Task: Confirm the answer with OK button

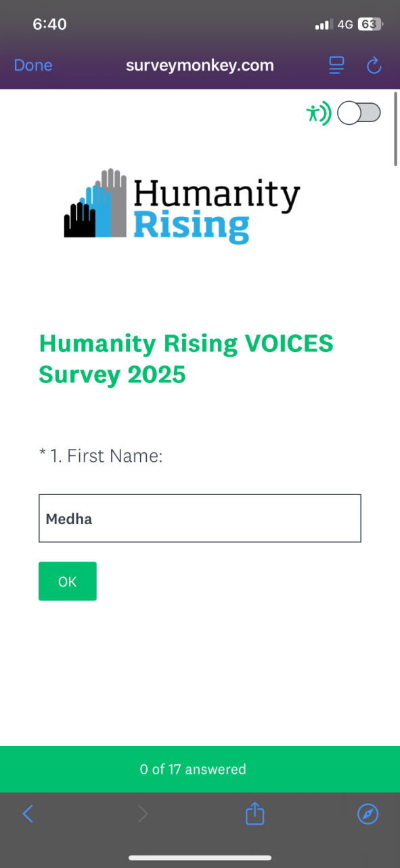Action: (x=68, y=581)
